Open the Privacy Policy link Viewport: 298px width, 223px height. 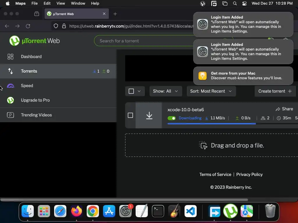coord(249,175)
